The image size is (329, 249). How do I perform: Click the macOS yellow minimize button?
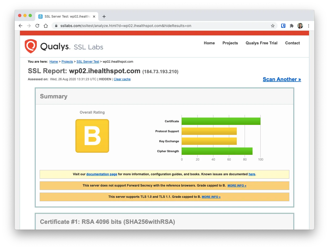coord(25,15)
